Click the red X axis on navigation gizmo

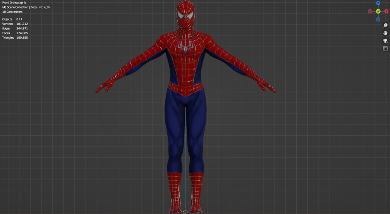coord(386,11)
